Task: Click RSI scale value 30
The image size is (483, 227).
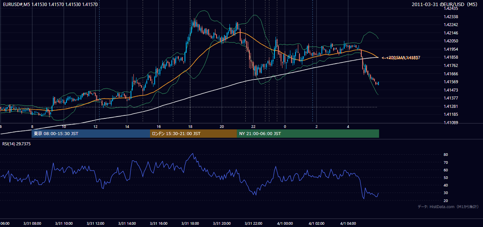Action: 446,193
